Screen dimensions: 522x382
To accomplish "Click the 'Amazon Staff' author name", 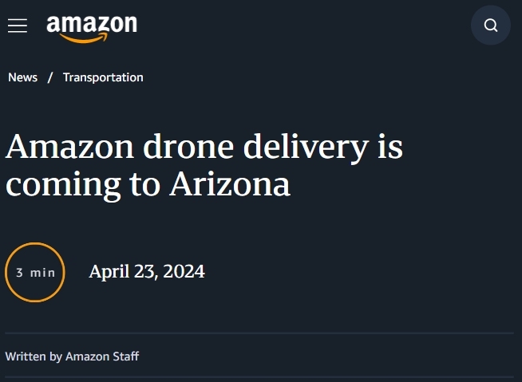I will click(x=102, y=356).
